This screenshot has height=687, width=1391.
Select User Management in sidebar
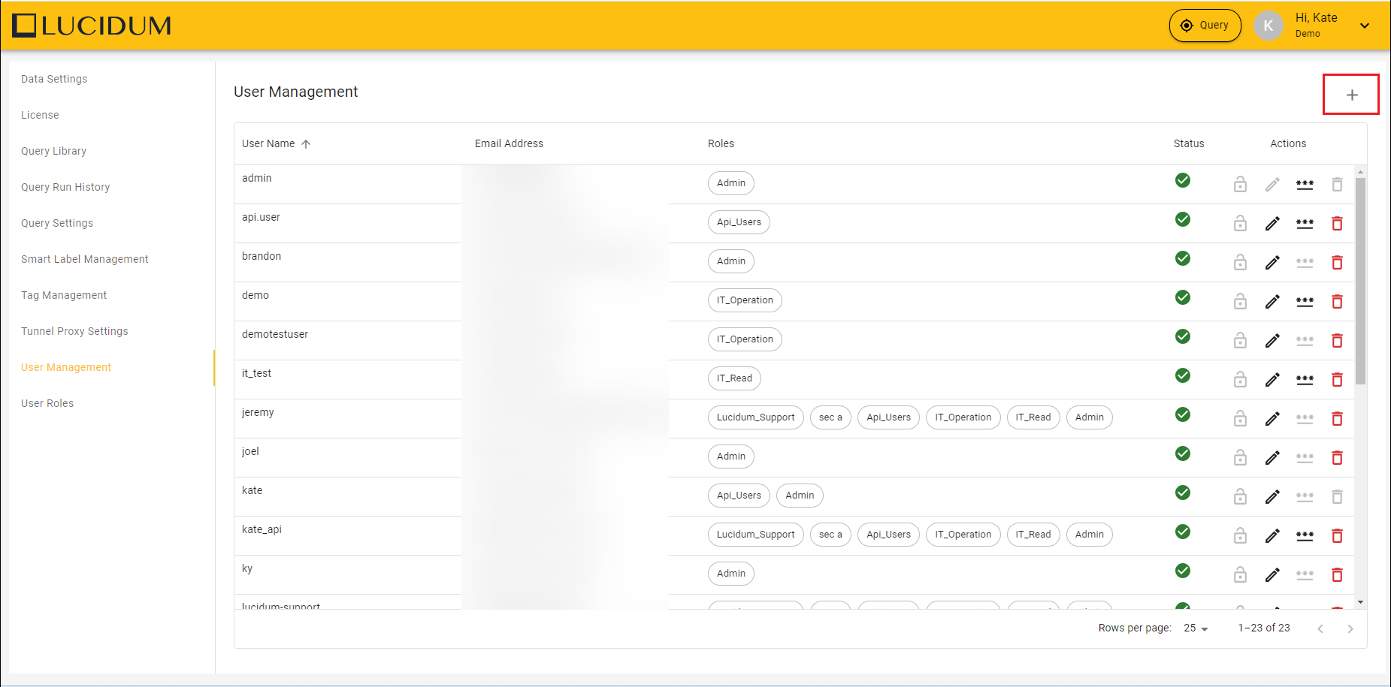(66, 367)
